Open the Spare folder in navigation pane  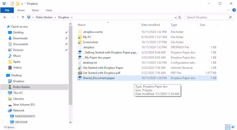tap(17, 62)
